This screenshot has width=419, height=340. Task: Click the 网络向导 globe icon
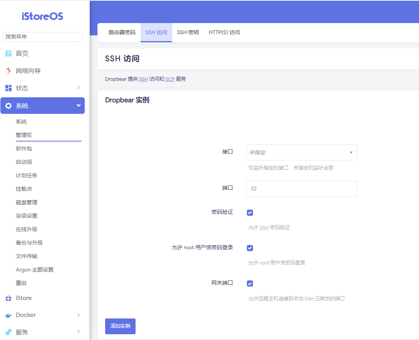click(8, 71)
